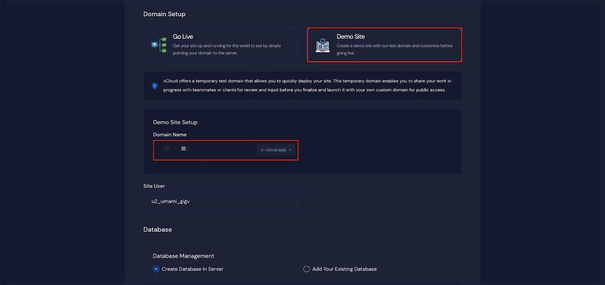The height and width of the screenshot is (285, 605).
Task: Click the Database Management heading
Action: click(183, 256)
